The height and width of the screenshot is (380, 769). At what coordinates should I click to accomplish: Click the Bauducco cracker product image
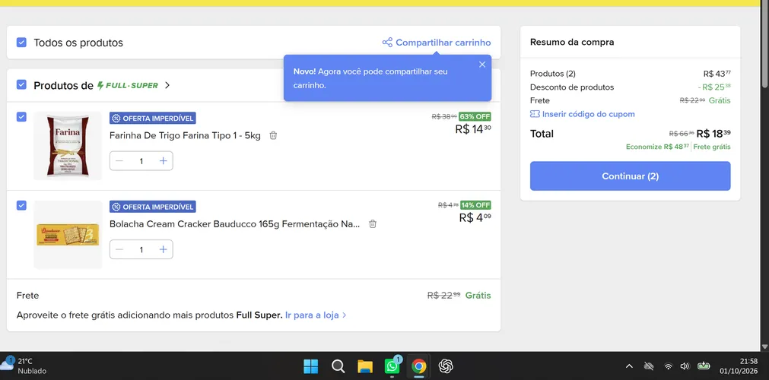click(x=68, y=234)
